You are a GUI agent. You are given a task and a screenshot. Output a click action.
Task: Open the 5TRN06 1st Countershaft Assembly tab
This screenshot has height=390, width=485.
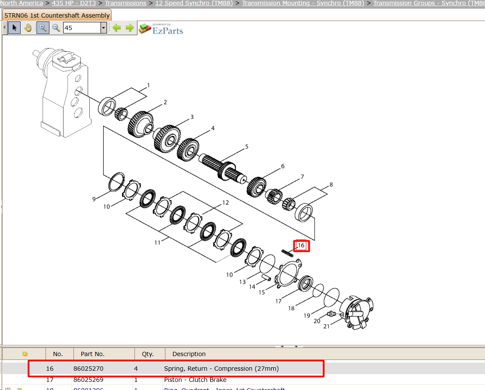[x=57, y=15]
